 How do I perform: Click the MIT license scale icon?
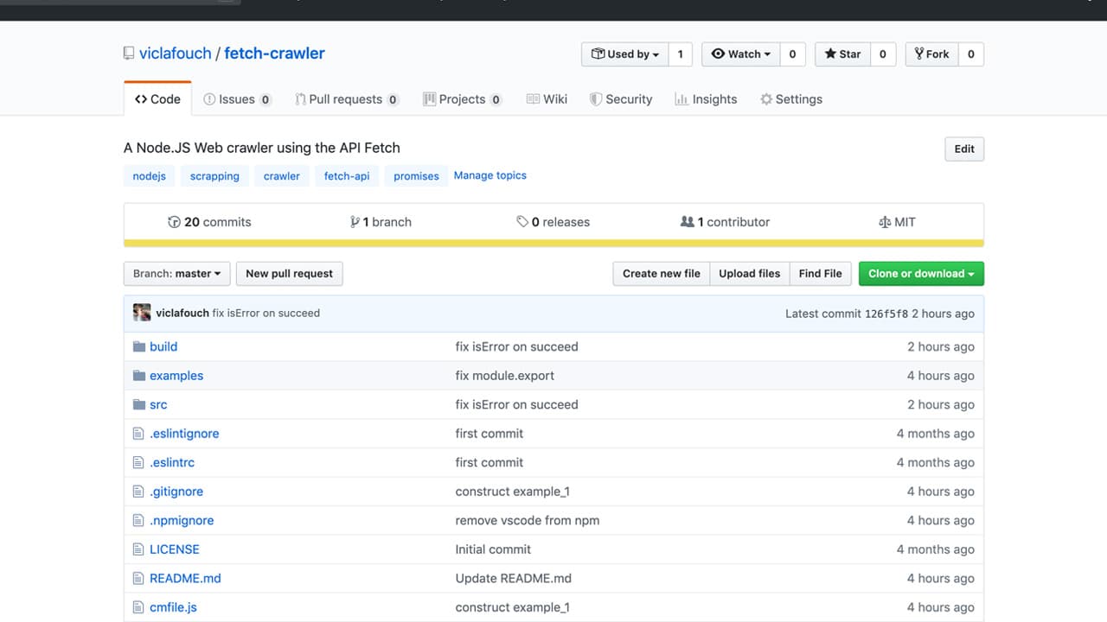click(x=884, y=222)
